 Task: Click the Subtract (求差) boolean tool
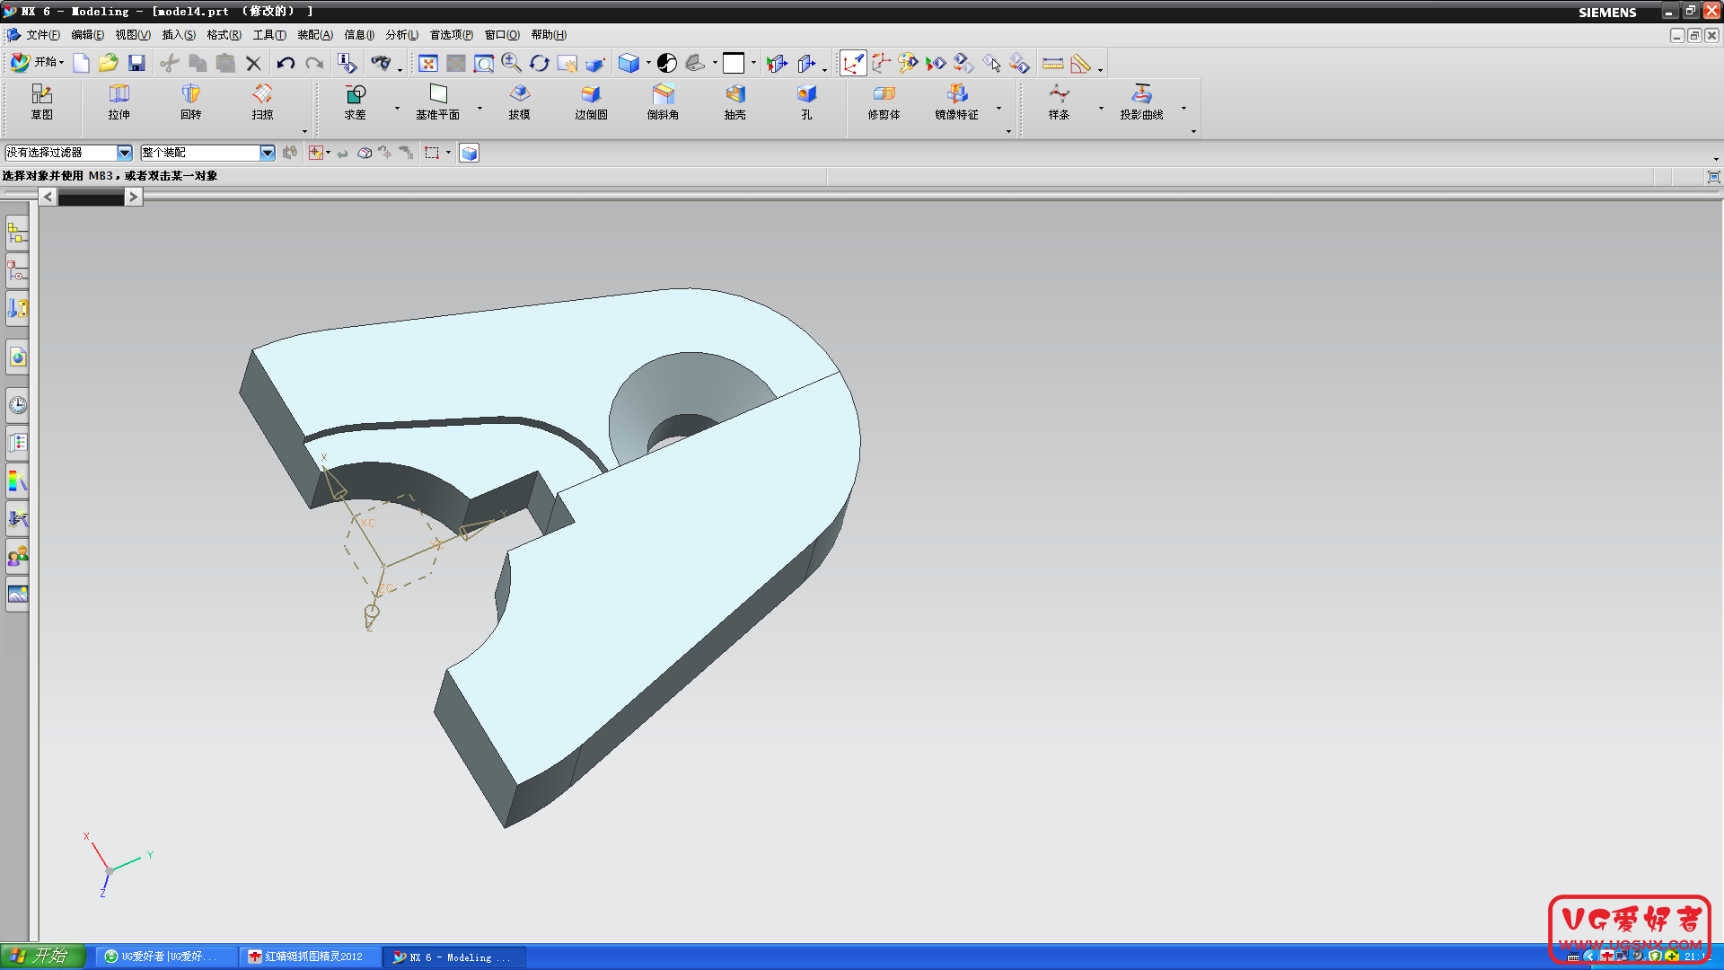click(x=356, y=101)
